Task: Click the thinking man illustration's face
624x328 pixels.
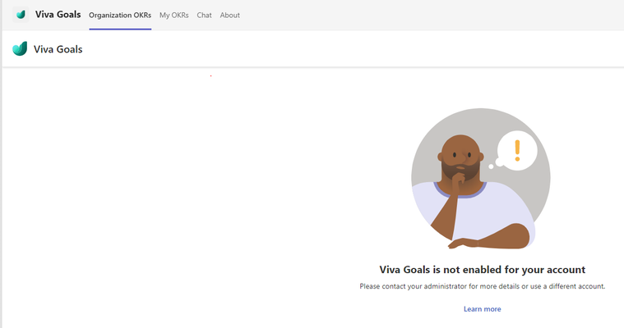Action: pos(461,157)
